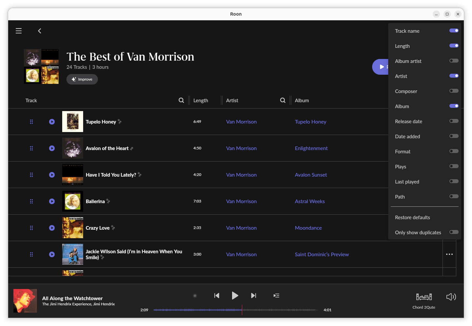Viewport: 472px width, 326px height.
Task: Open the Moondance album link
Action: click(x=308, y=228)
